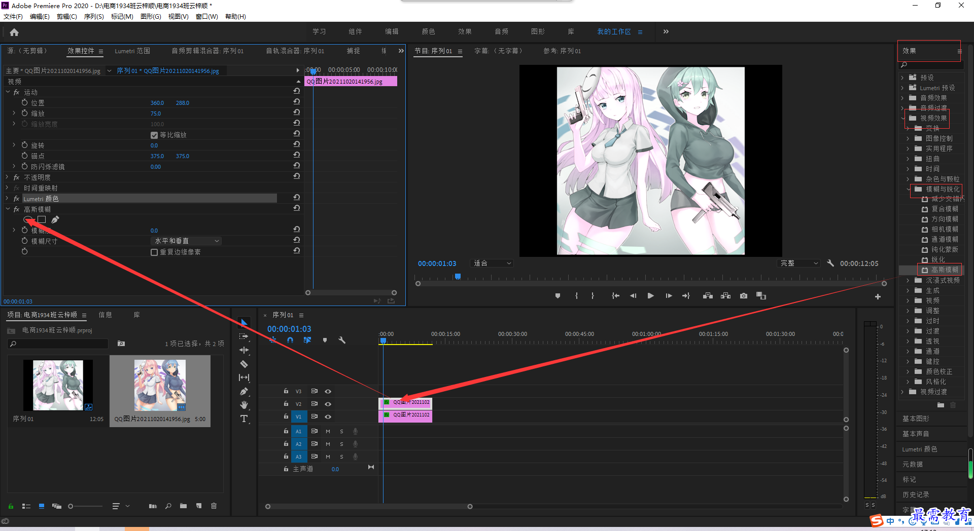Go to Home screen
Image resolution: width=974 pixels, height=531 pixels.
[14, 32]
